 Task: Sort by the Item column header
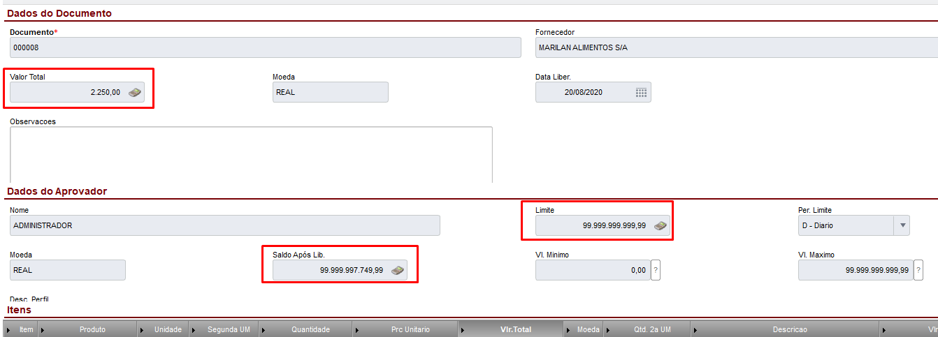[x=27, y=329]
